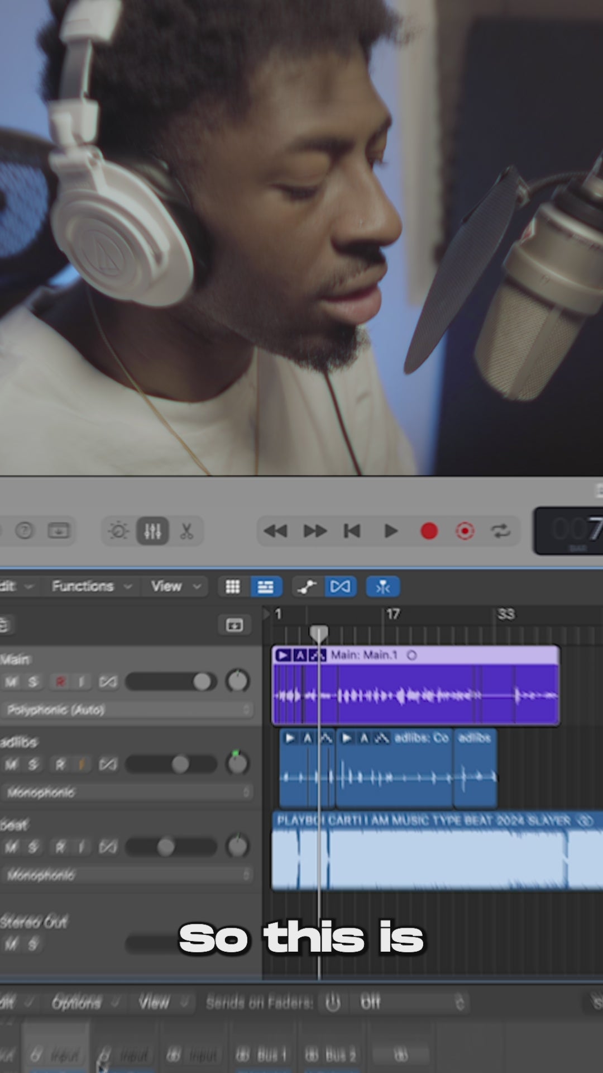Open the Mixer using the toolbar icon
This screenshot has height=1073, width=603.
point(152,531)
